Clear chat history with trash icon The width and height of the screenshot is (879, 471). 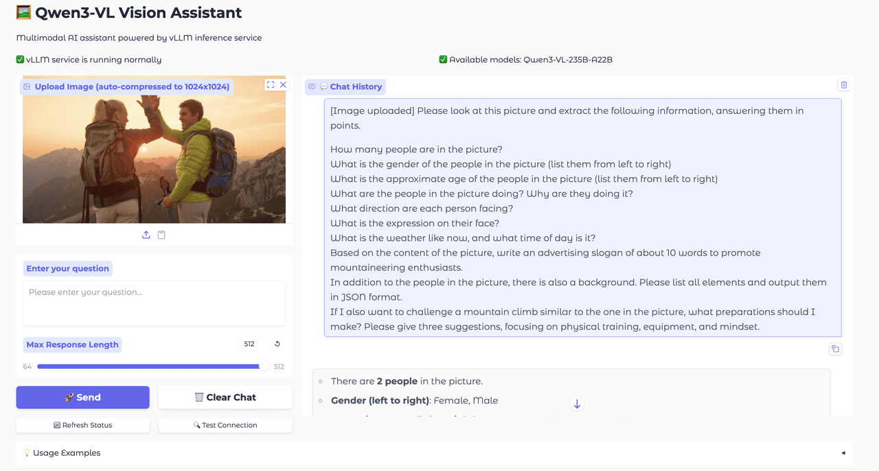pyautogui.click(x=844, y=85)
